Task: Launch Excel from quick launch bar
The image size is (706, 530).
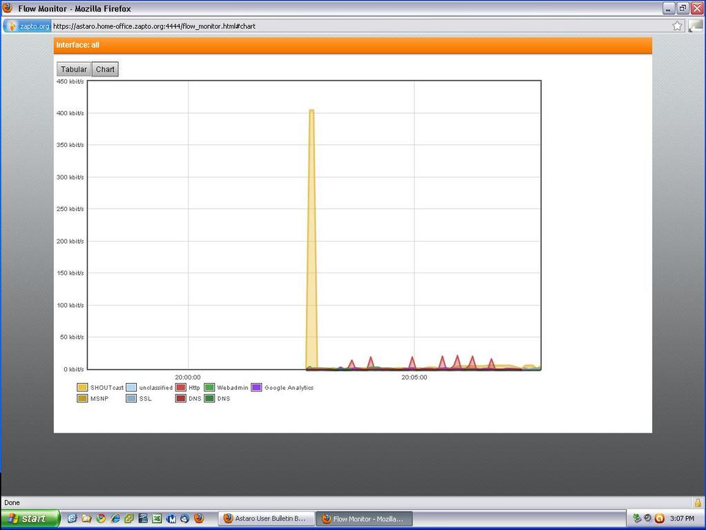Action: coord(157,518)
